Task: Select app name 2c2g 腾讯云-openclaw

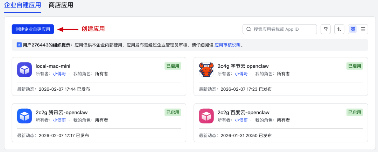Action: (x=62, y=112)
